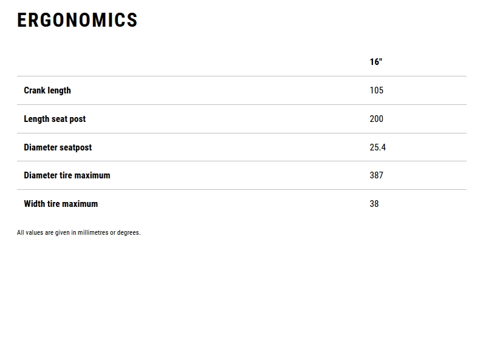Screen dimensions: 497x364
Task: Select the seat post length value 200
Action: click(x=377, y=119)
